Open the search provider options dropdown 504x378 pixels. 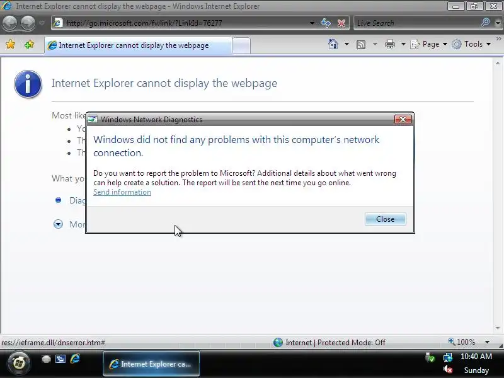pyautogui.click(x=498, y=23)
